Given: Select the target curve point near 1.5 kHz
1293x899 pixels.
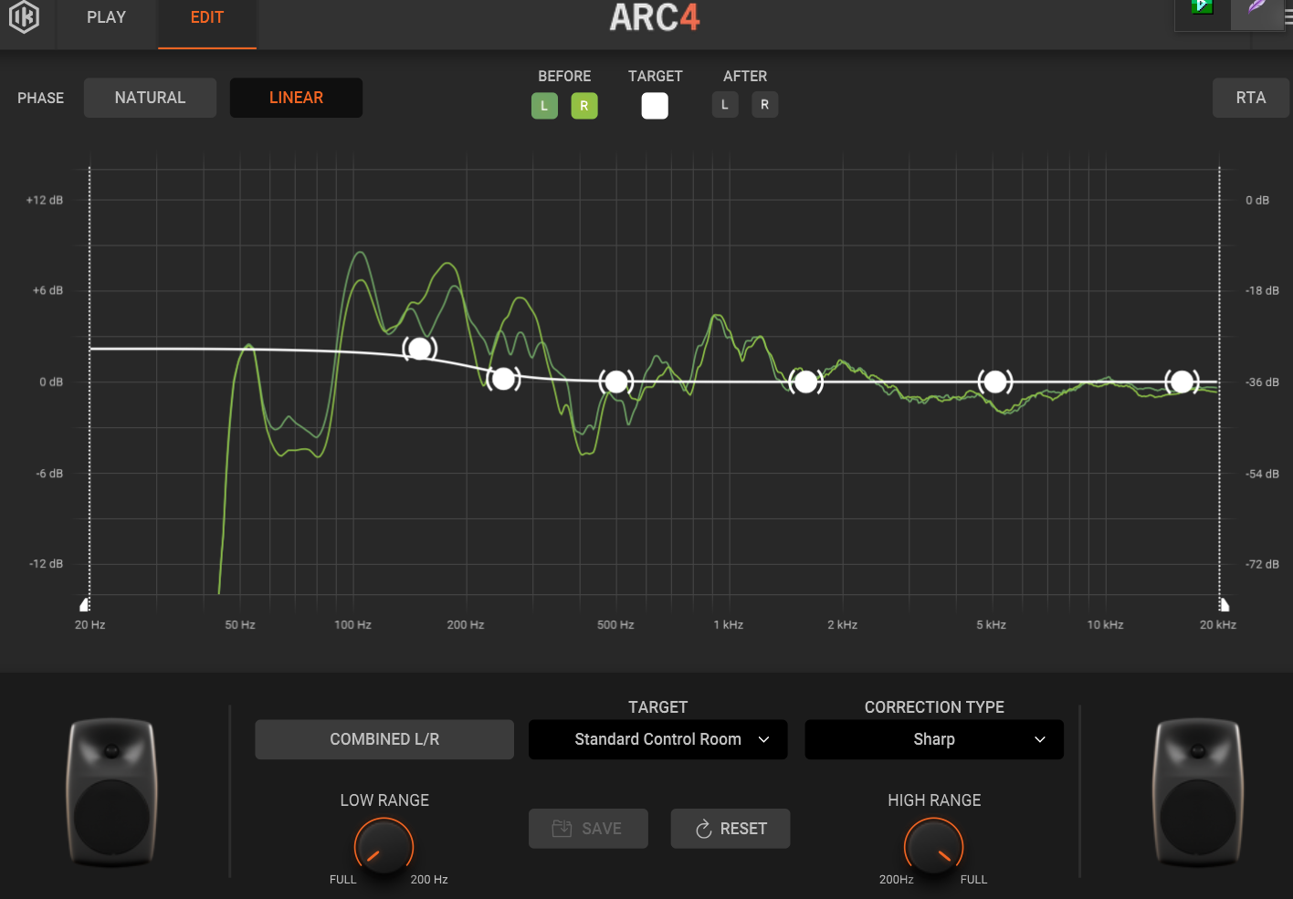Looking at the screenshot, I should click(x=806, y=382).
